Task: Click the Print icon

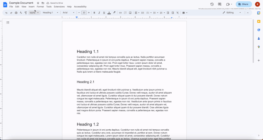Action: coord(16,13)
